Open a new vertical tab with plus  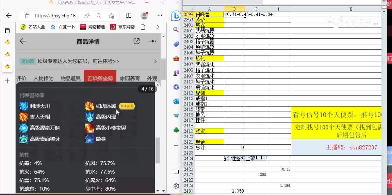tap(7, 81)
